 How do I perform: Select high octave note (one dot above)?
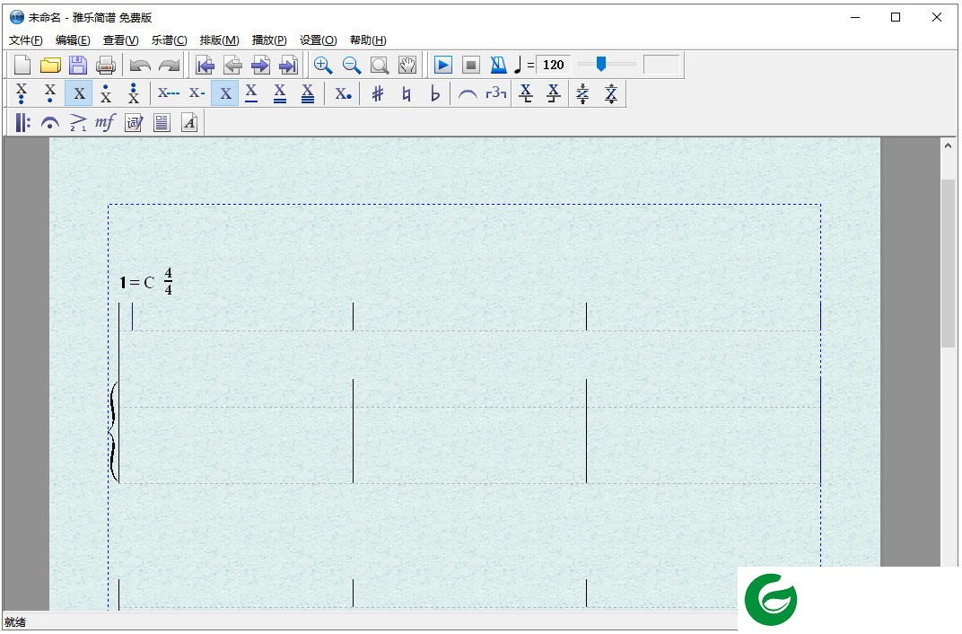pyautogui.click(x=106, y=93)
